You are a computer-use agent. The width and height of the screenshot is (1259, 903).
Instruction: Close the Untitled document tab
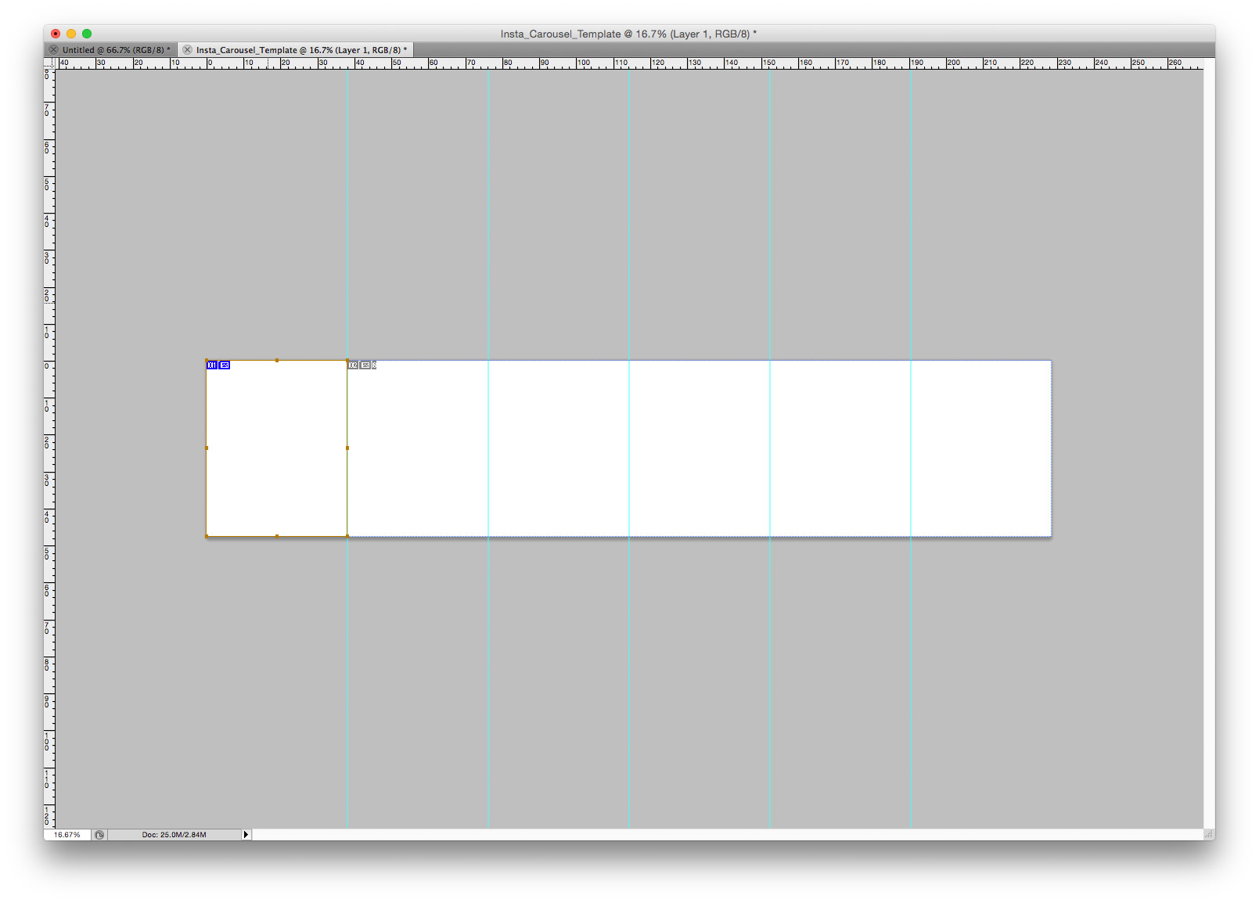click(53, 50)
